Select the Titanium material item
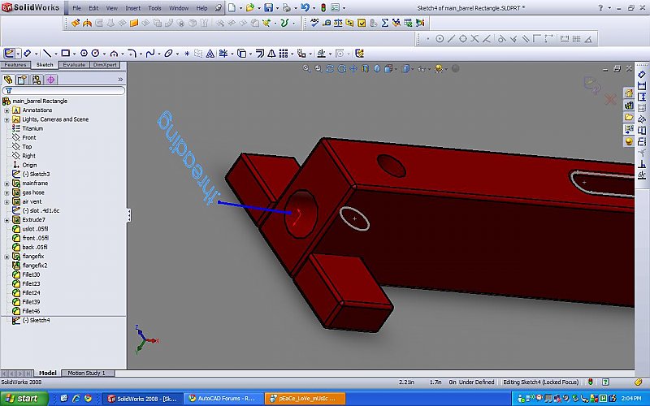This screenshot has width=650, height=406. (x=32, y=128)
